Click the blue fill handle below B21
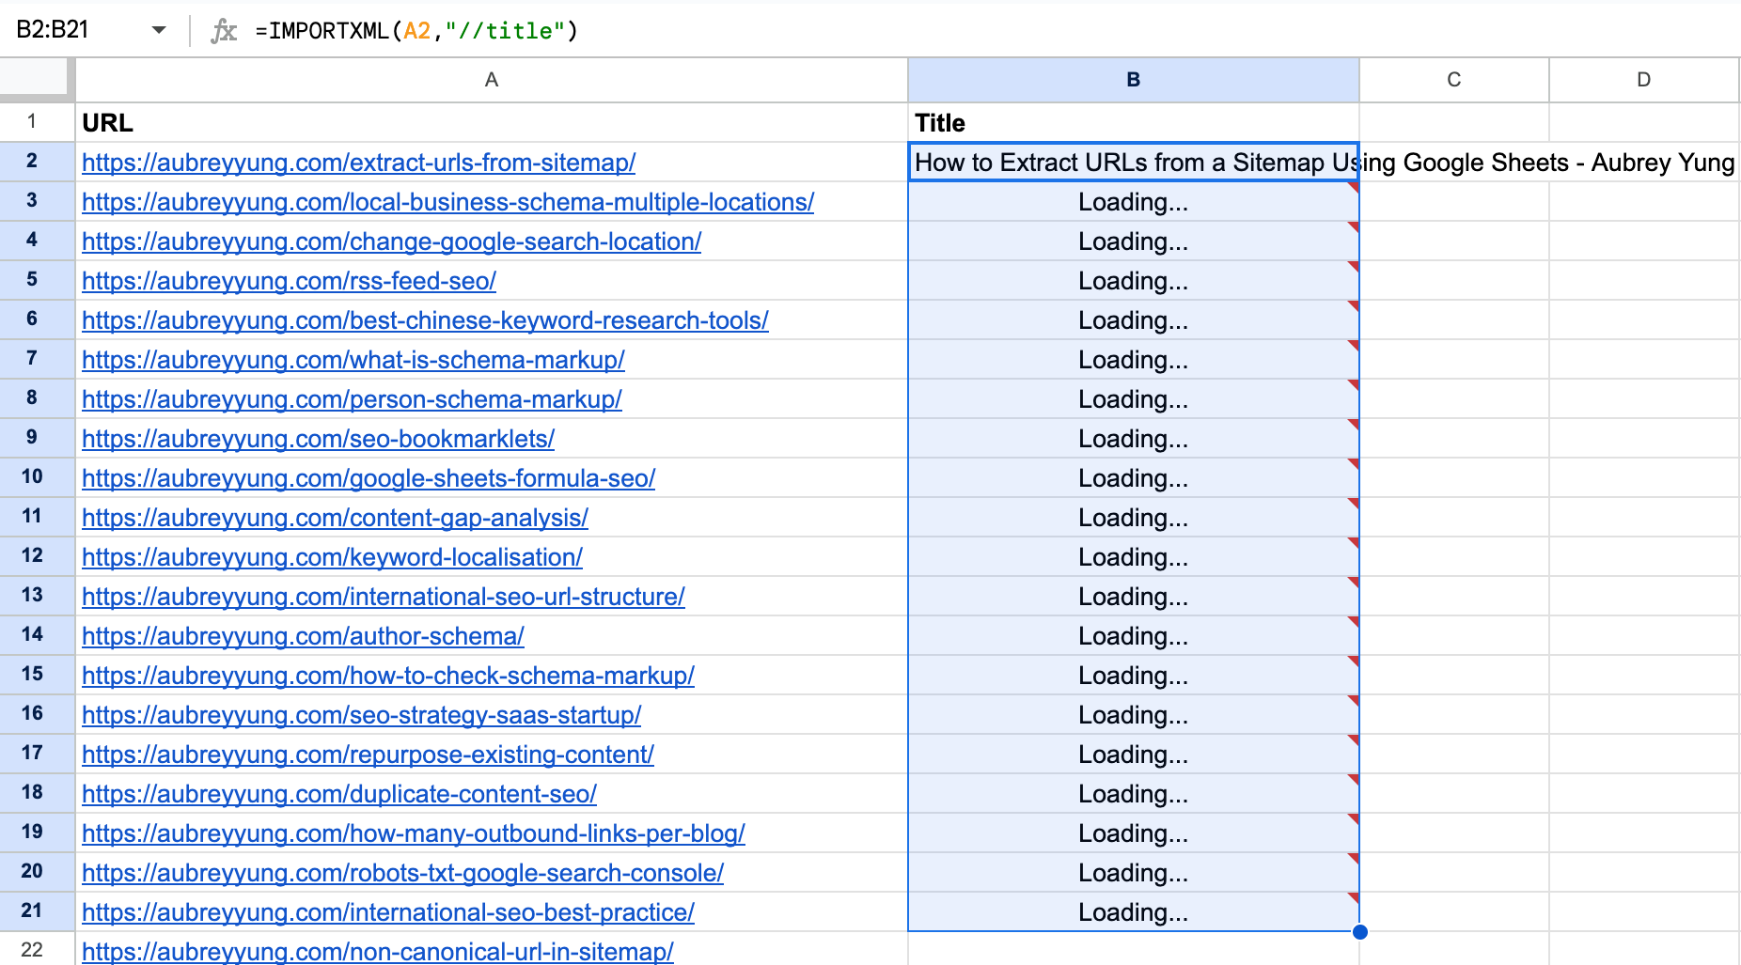Screen dimensions: 1741x965 (1359, 932)
